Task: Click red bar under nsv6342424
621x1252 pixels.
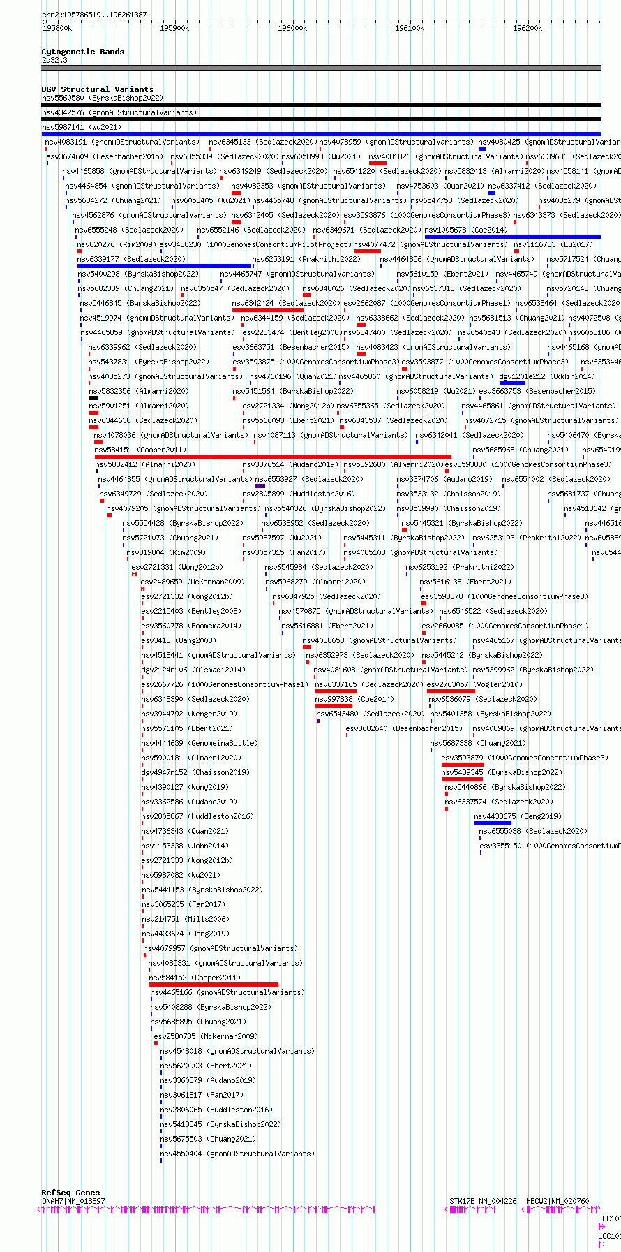Action: click(x=268, y=310)
